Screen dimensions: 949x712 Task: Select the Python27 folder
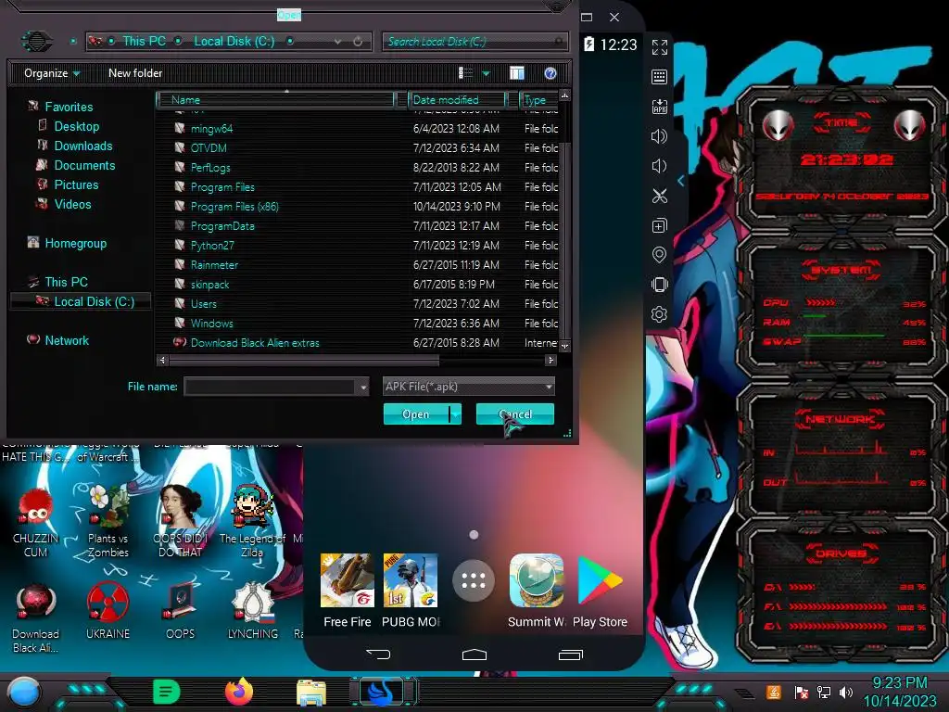tap(212, 245)
